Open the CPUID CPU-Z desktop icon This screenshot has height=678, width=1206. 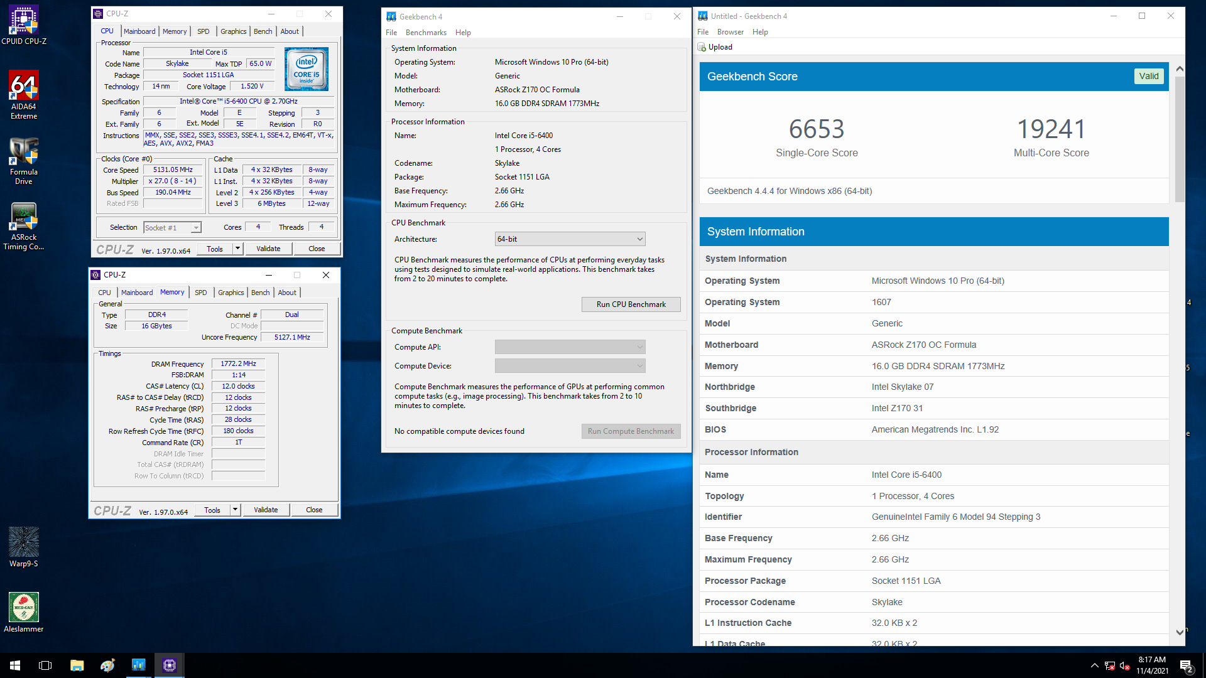pos(24,26)
